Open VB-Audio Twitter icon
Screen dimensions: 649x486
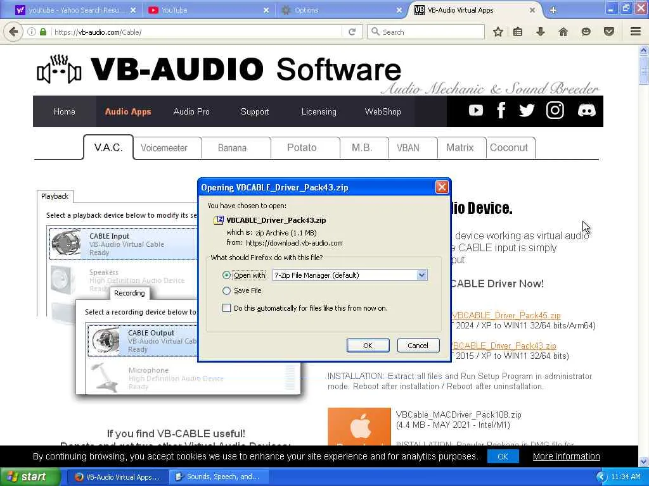point(527,110)
